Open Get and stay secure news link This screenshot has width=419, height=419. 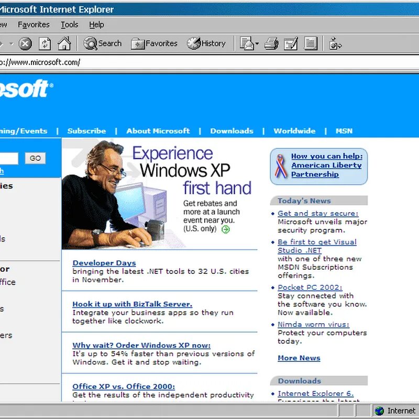click(318, 213)
